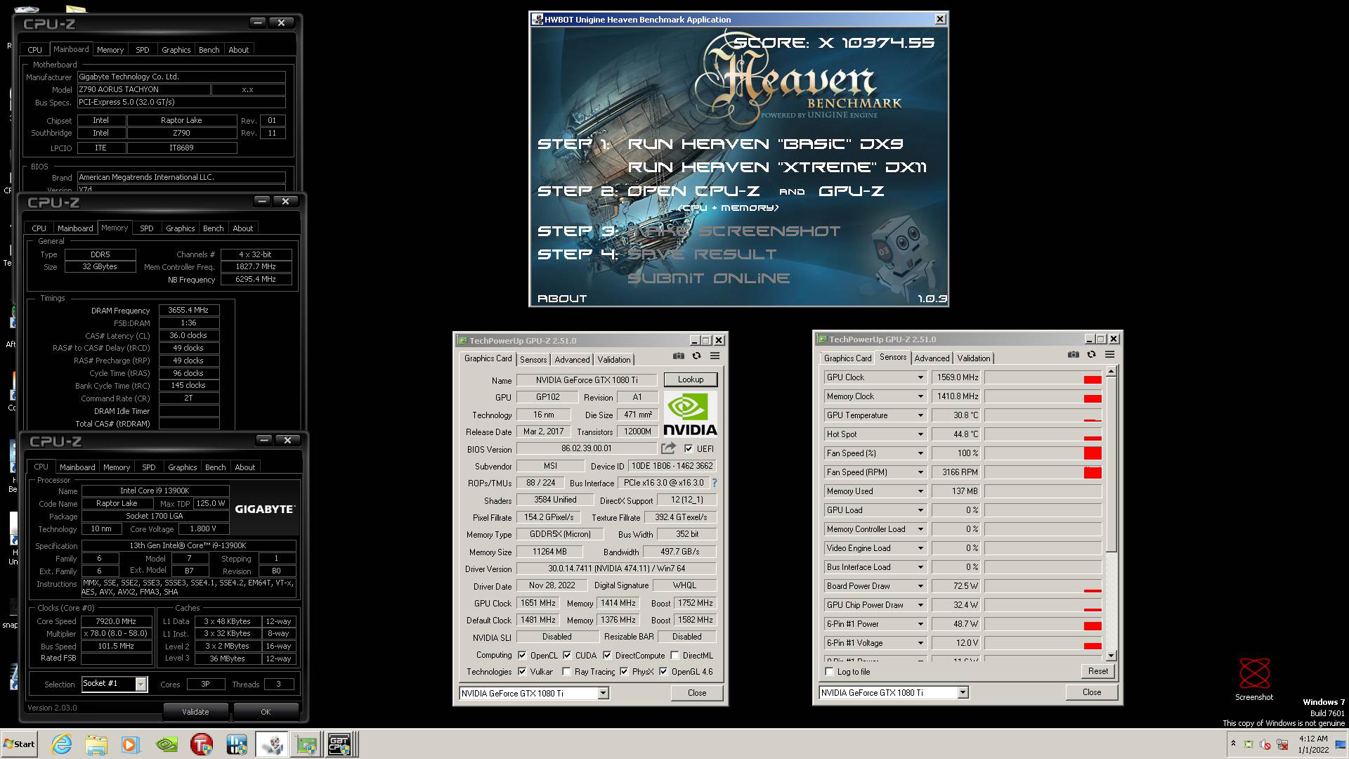Viewport: 1349px width, 759px height.
Task: Click refresh icon in GPU-Z Sensors window
Action: click(1091, 355)
